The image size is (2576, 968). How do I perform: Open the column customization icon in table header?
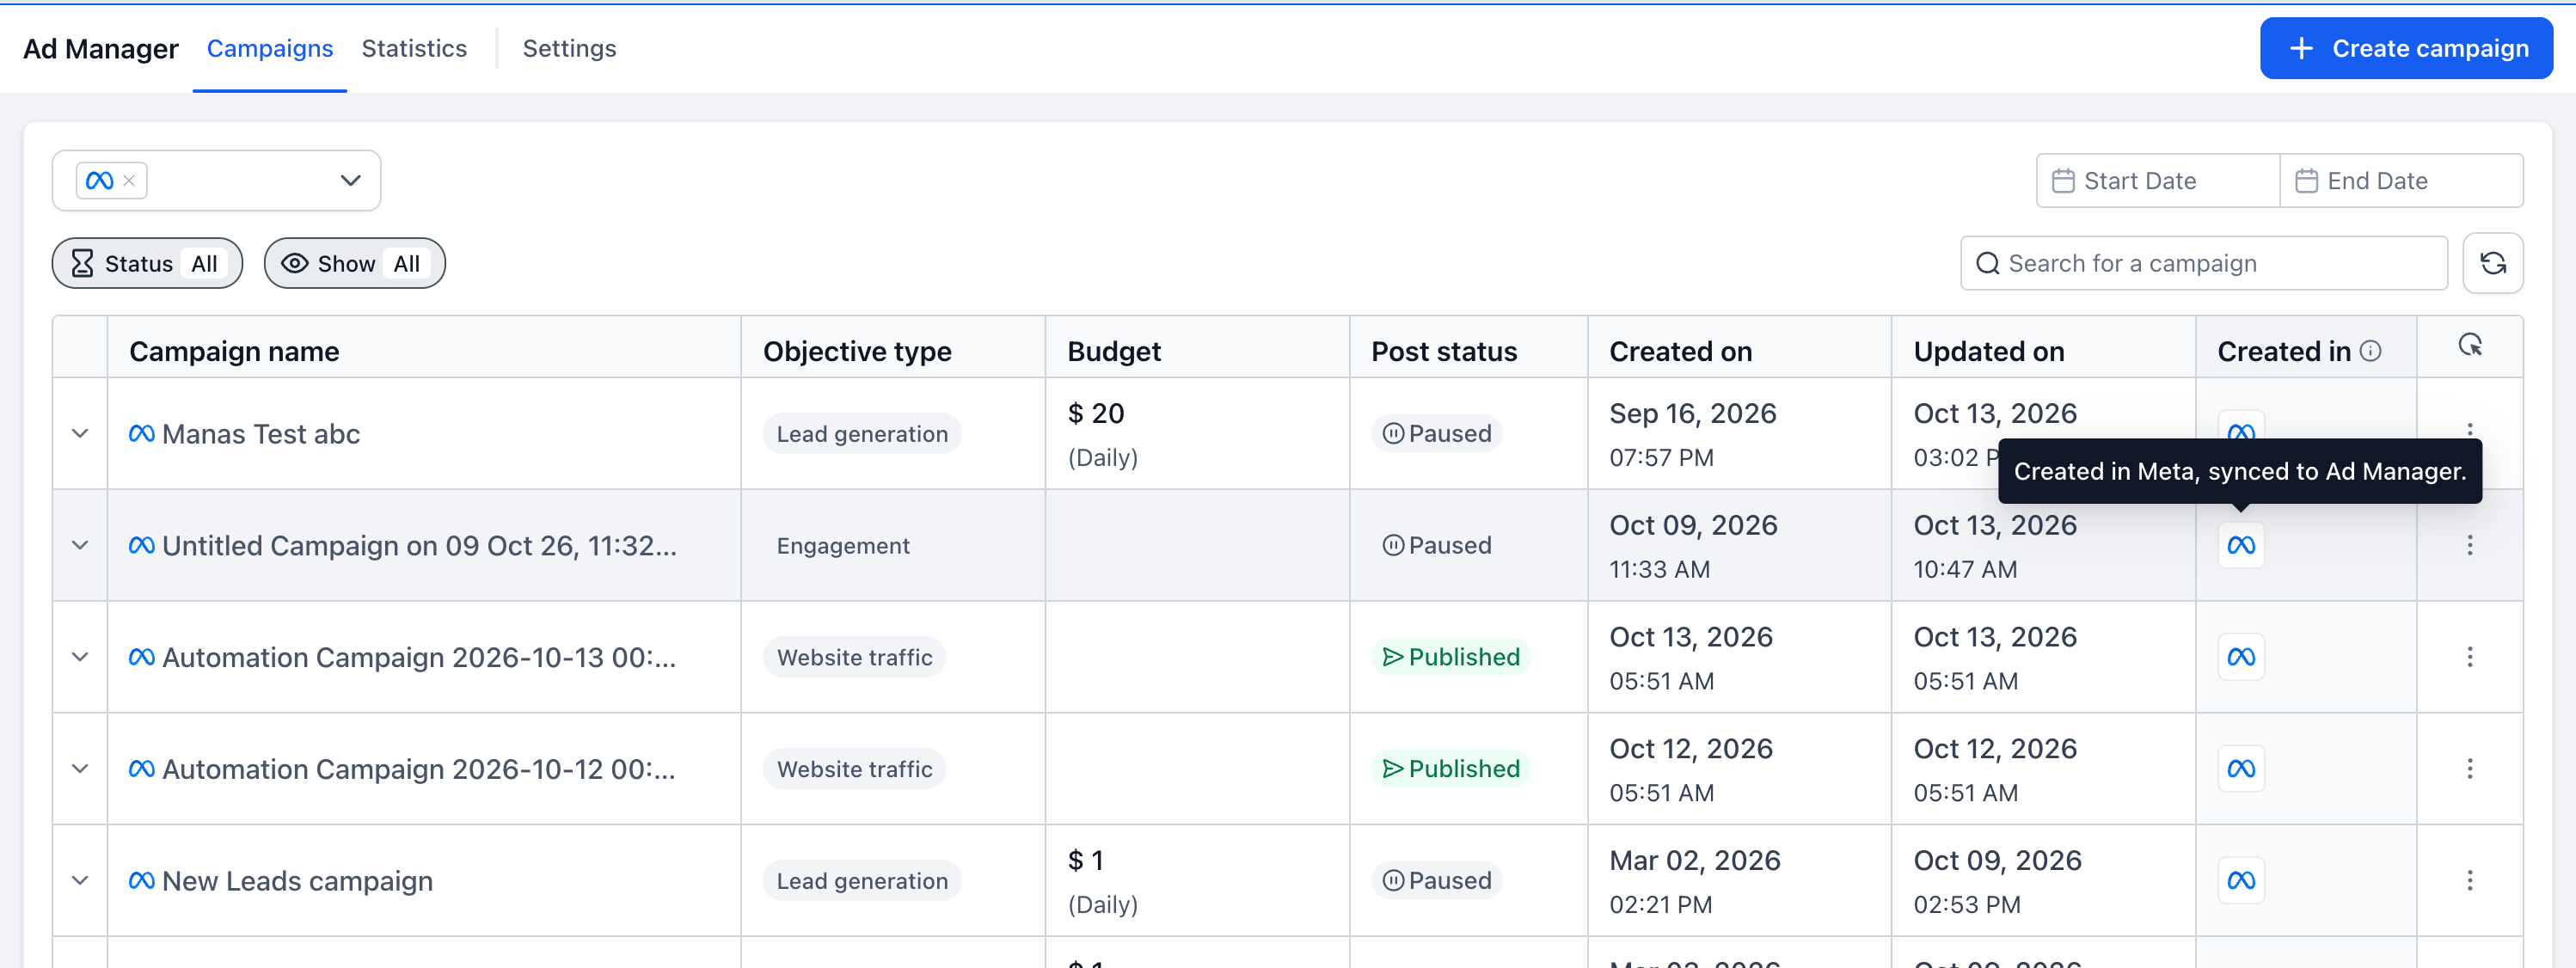click(2469, 346)
